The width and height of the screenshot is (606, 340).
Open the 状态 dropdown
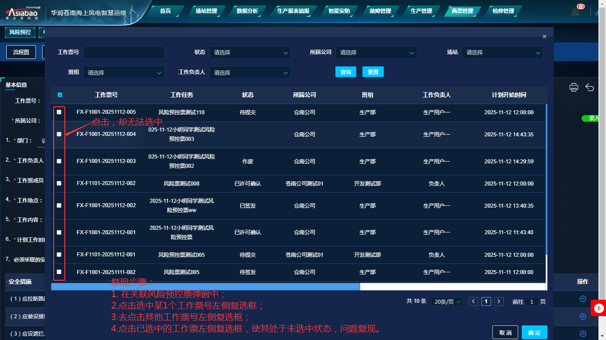tap(250, 52)
